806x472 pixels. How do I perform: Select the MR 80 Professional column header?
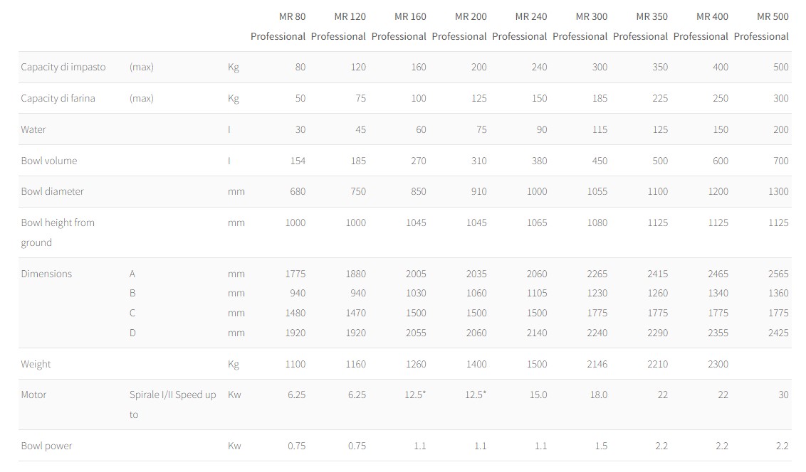tap(278, 26)
